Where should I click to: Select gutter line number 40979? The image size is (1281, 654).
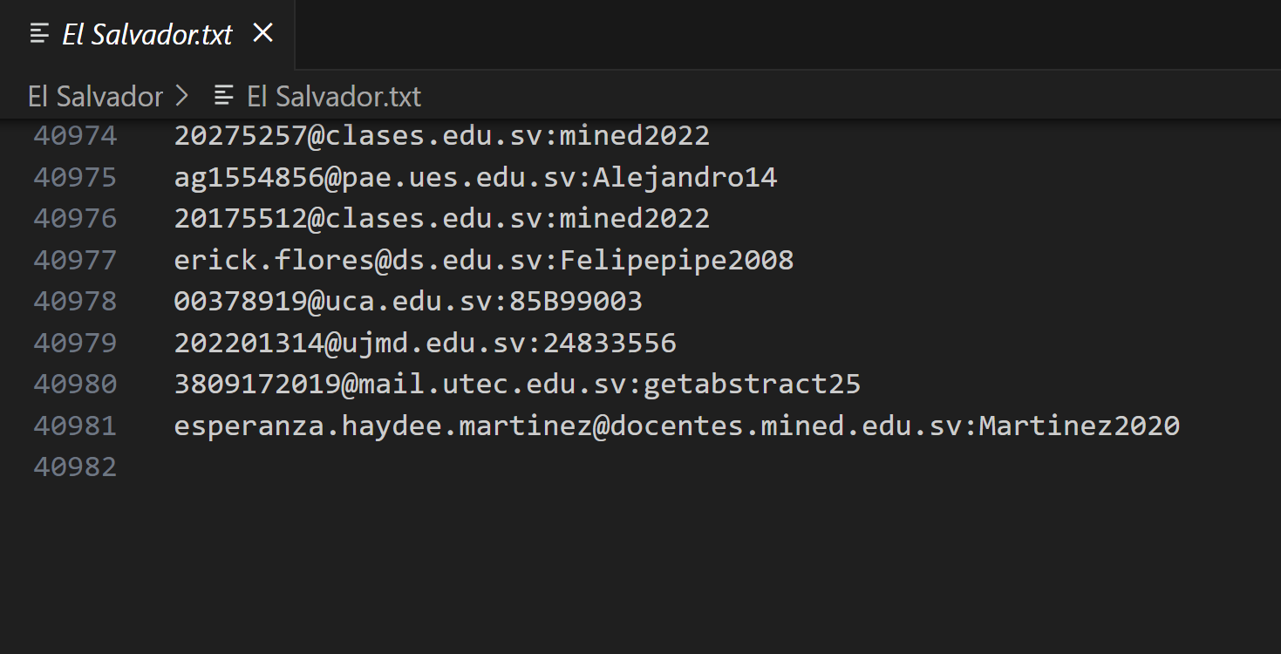(75, 343)
